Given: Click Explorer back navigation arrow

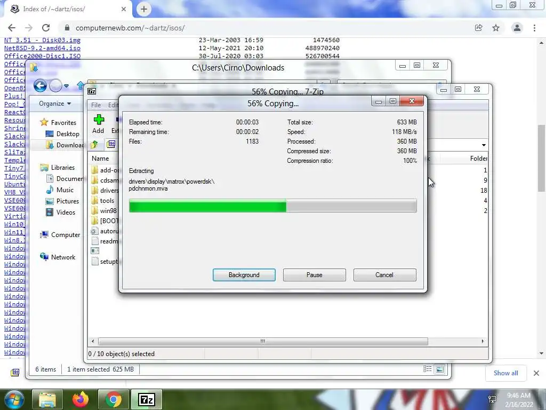Looking at the screenshot, I should [x=40, y=85].
